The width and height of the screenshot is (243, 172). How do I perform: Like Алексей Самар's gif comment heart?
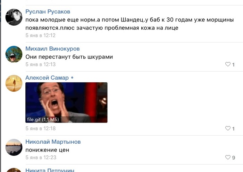tap(228, 128)
